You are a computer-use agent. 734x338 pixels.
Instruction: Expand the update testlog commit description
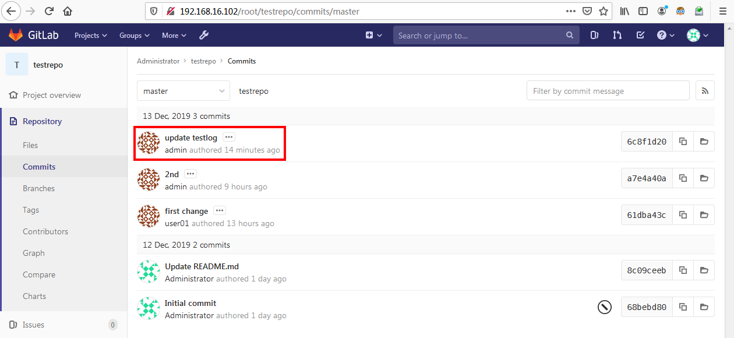pyautogui.click(x=229, y=138)
